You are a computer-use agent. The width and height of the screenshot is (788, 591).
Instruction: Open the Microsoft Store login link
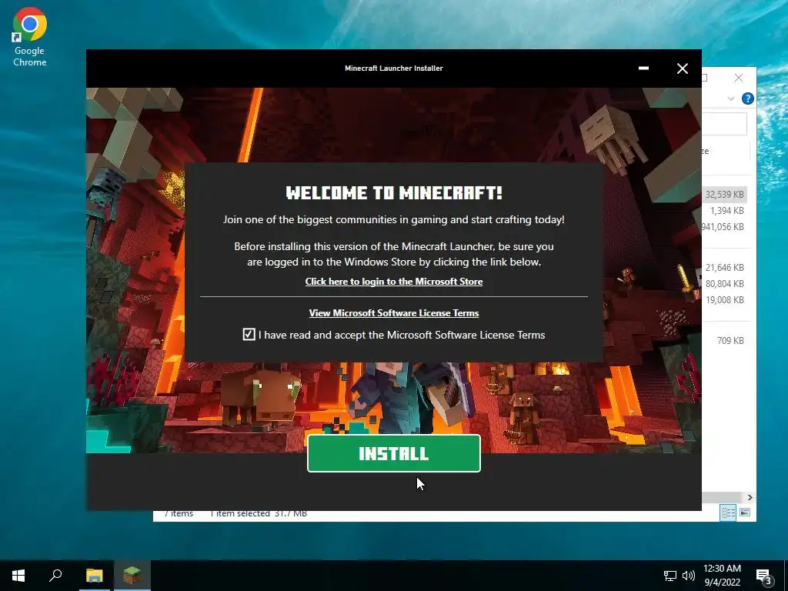(x=393, y=282)
